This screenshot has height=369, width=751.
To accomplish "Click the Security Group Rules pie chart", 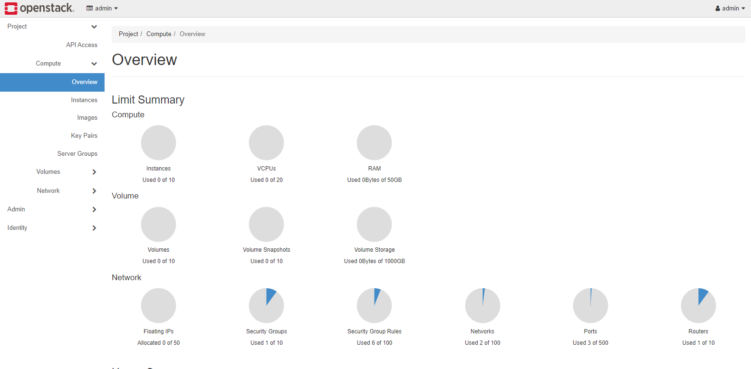I will 375,305.
